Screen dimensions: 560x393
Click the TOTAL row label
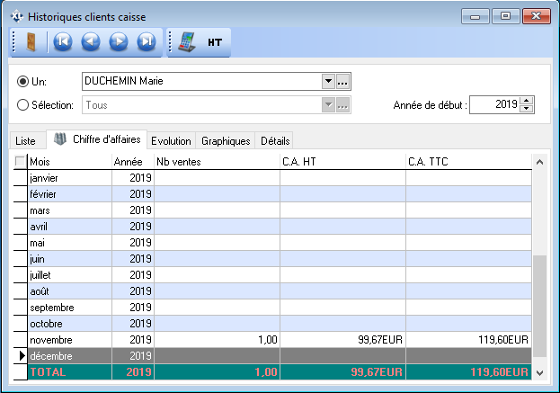point(48,372)
